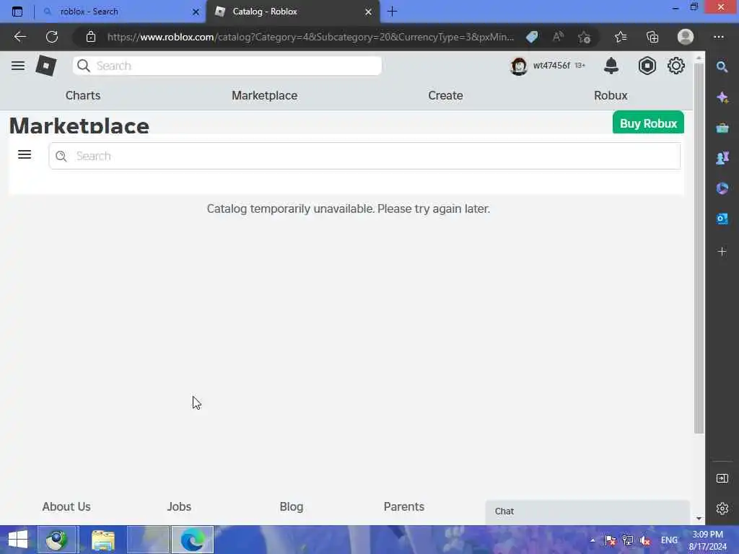Click the page vertical scrollbar
Viewport: 739px width, 554px height.
coord(699,247)
